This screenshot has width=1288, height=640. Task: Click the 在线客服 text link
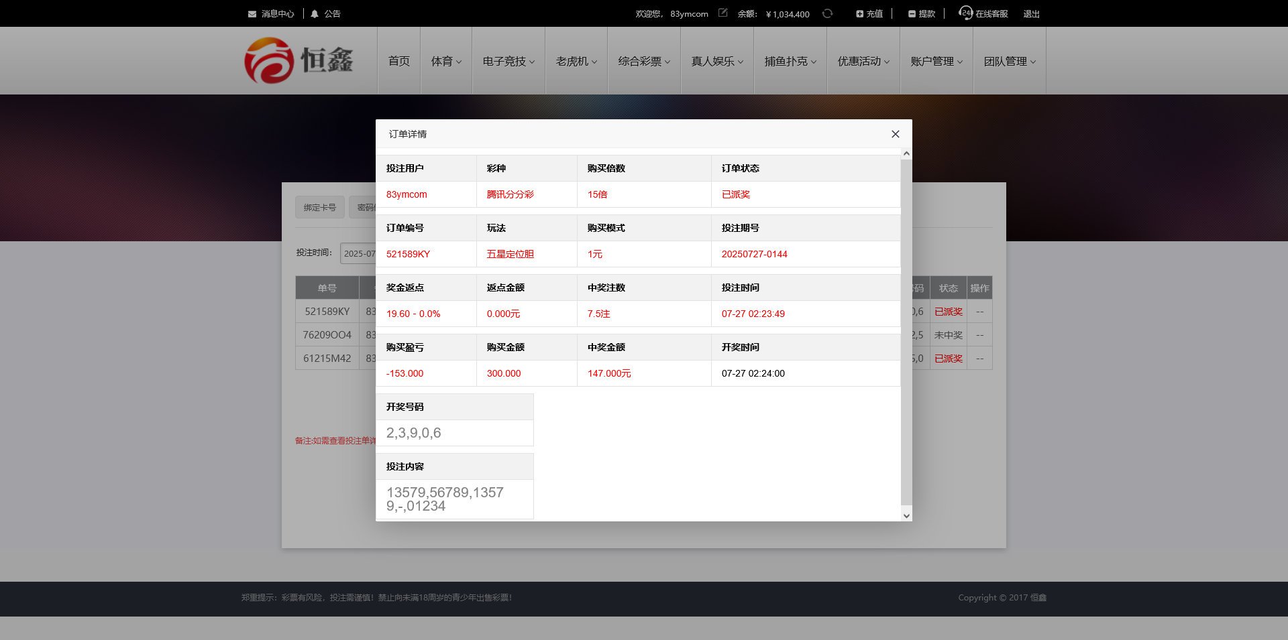point(991,14)
